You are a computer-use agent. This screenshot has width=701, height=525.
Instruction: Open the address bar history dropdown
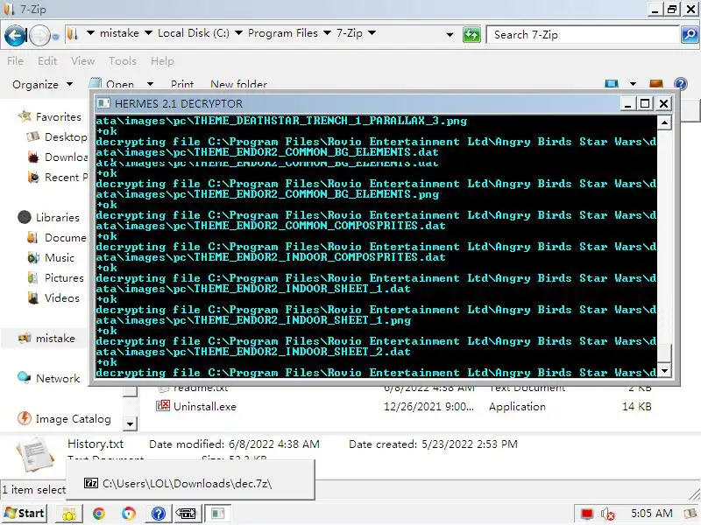click(450, 34)
